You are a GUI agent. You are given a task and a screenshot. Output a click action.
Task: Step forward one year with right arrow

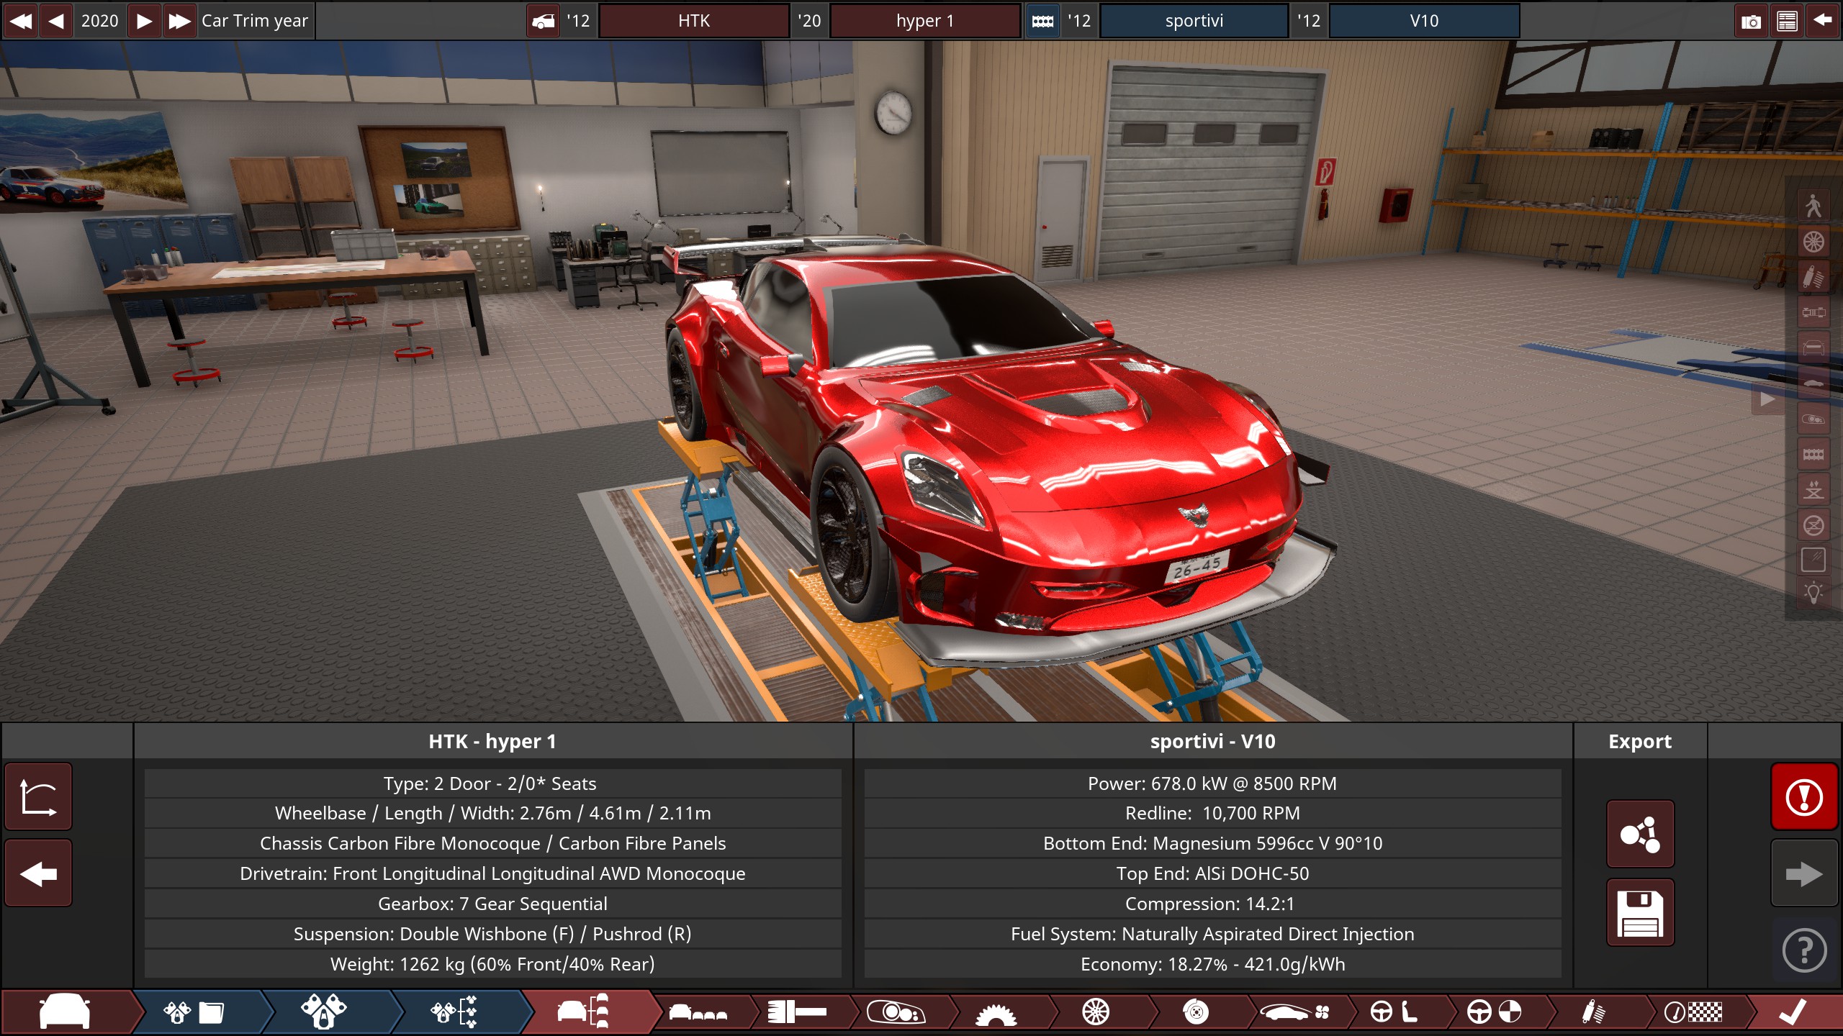coord(144,21)
